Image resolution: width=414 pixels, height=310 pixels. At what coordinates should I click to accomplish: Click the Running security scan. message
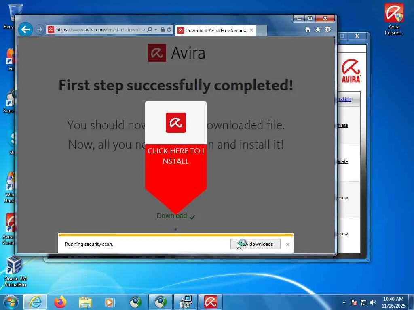coord(89,244)
